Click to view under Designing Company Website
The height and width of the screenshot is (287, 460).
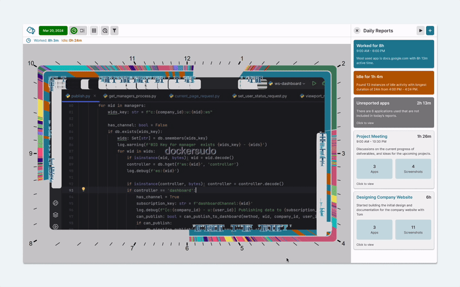coord(365,245)
